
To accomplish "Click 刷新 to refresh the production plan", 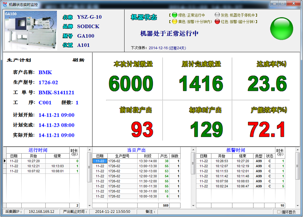I will (78, 60).
